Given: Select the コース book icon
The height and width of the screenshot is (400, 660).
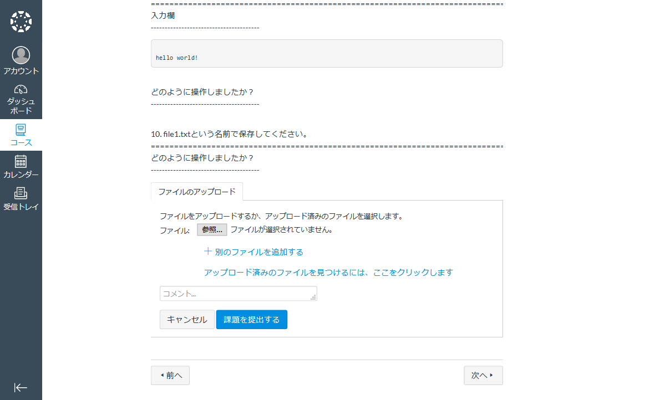Looking at the screenshot, I should (21, 130).
